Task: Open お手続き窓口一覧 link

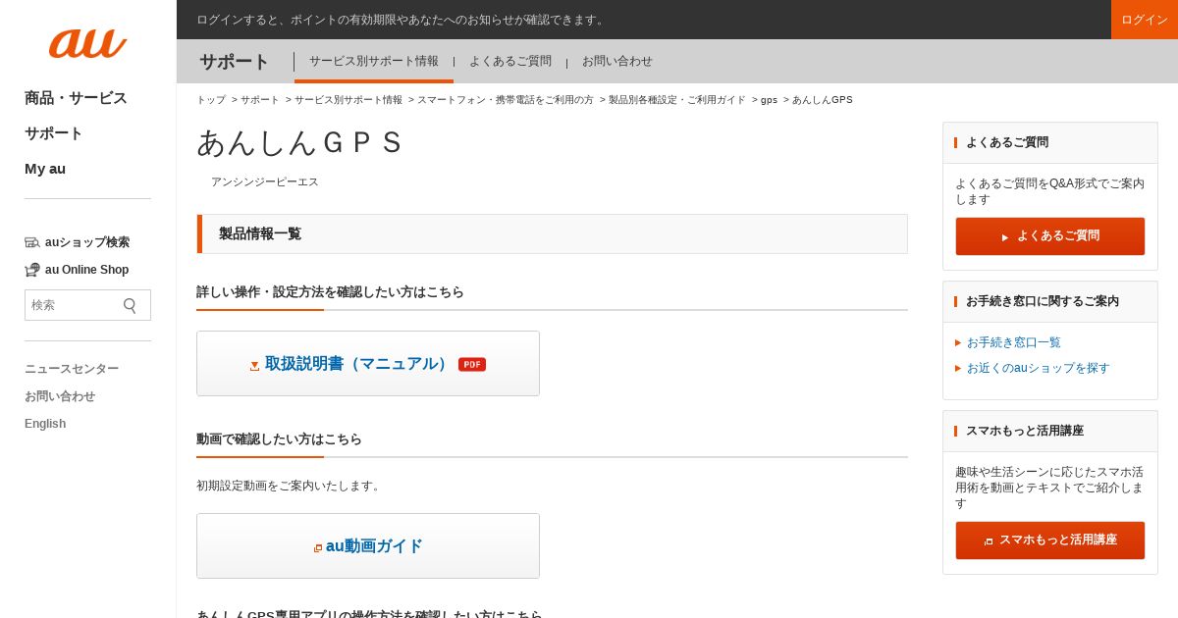Action: 1014,342
